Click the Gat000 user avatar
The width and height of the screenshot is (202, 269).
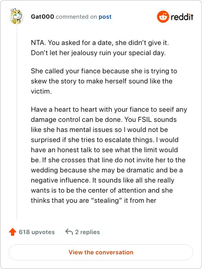pos(16,16)
